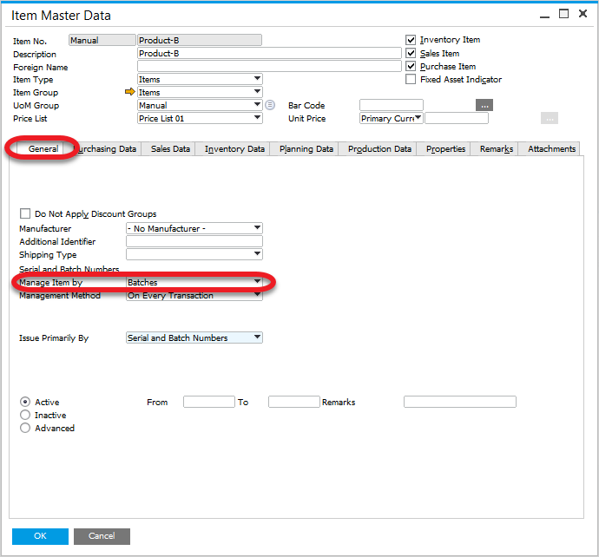Open the Shipping Type dropdown
Screen dimensions: 599x557
258,254
